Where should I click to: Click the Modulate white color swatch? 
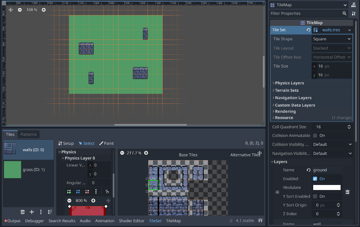(x=327, y=187)
